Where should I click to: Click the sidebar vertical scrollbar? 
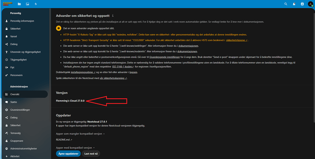(50, 65)
